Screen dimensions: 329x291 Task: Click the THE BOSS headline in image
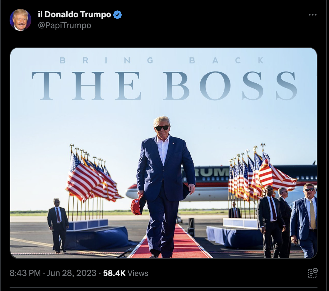(x=164, y=86)
